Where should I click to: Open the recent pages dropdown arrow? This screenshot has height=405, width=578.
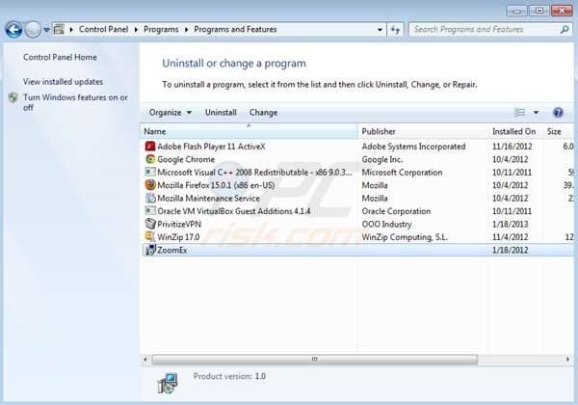click(x=46, y=30)
